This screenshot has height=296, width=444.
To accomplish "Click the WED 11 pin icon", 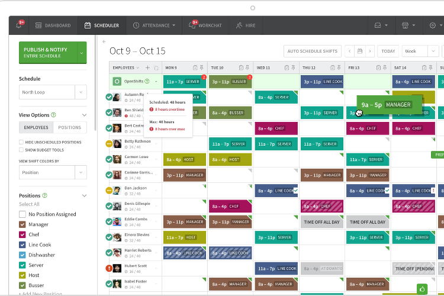I will pos(293,67).
